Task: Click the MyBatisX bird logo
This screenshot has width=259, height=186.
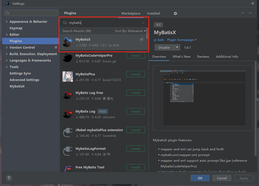Action: (x=68, y=42)
